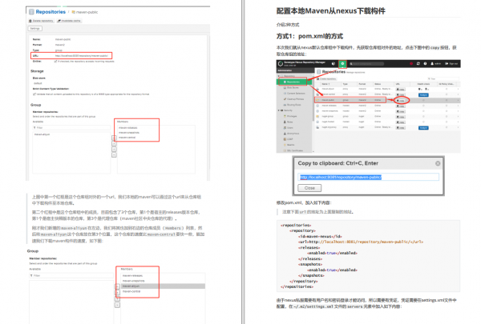This screenshot has height=324, width=481.
Task: Click Sign out in Nexus header
Action: [451, 64]
